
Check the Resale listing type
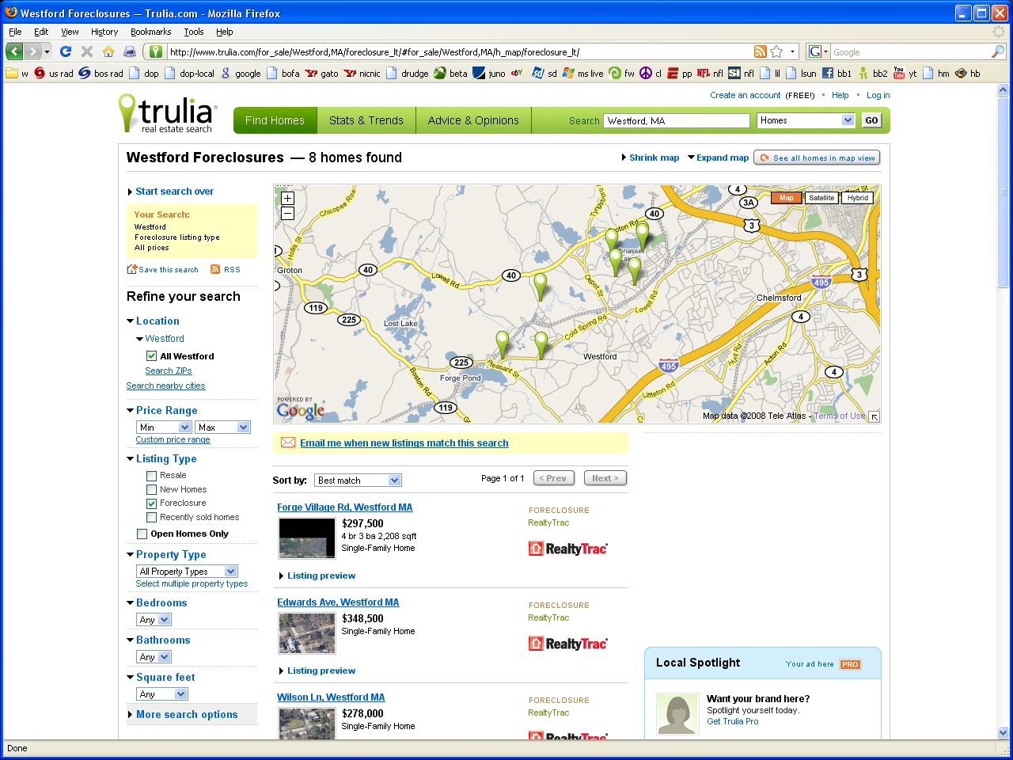[151, 476]
